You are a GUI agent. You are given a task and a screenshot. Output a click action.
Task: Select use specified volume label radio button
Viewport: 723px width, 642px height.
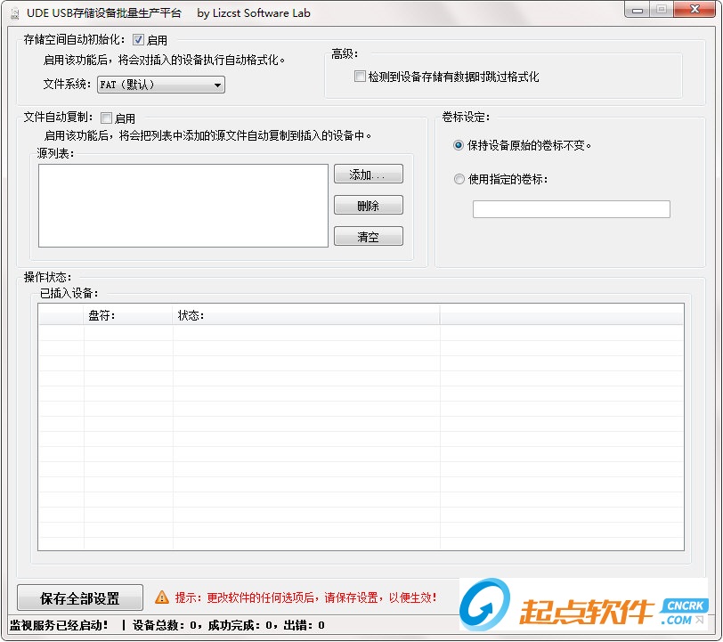point(459,179)
